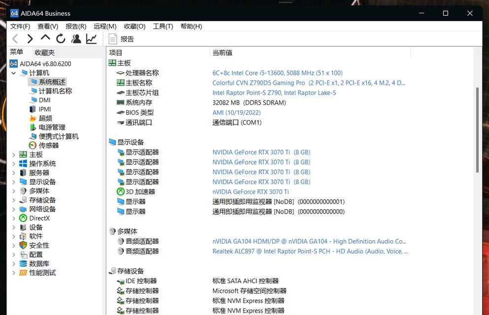489x315 pixels.
Task: Expand the 软件 tree node
Action: (x=13, y=236)
